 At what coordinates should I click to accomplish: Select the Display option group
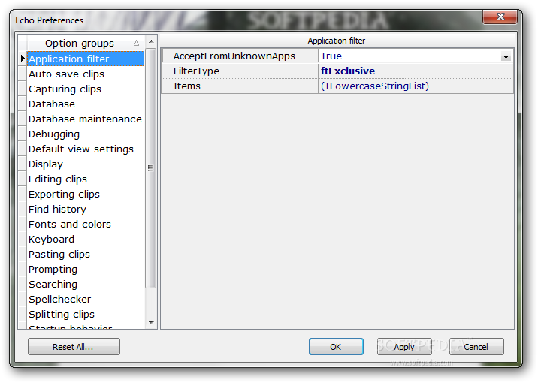click(x=86, y=164)
